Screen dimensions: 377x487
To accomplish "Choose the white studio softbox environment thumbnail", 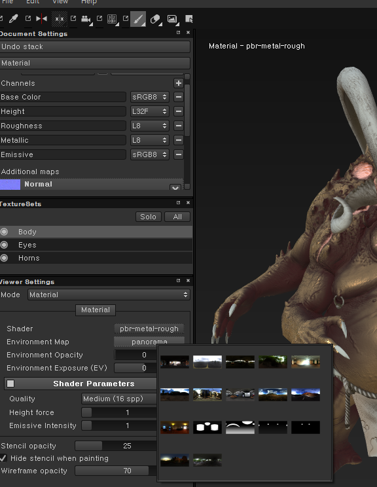I will (207, 427).
